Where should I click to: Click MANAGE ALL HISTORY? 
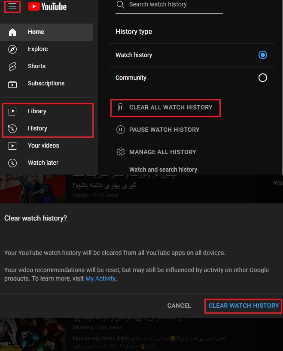156,152
